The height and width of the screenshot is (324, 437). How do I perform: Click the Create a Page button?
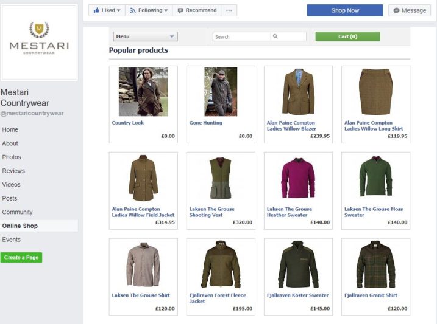point(21,257)
